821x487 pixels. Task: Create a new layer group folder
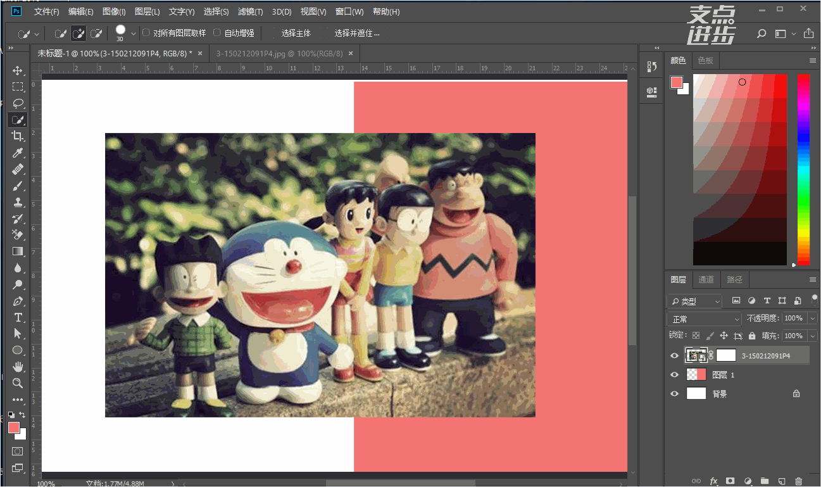[765, 481]
